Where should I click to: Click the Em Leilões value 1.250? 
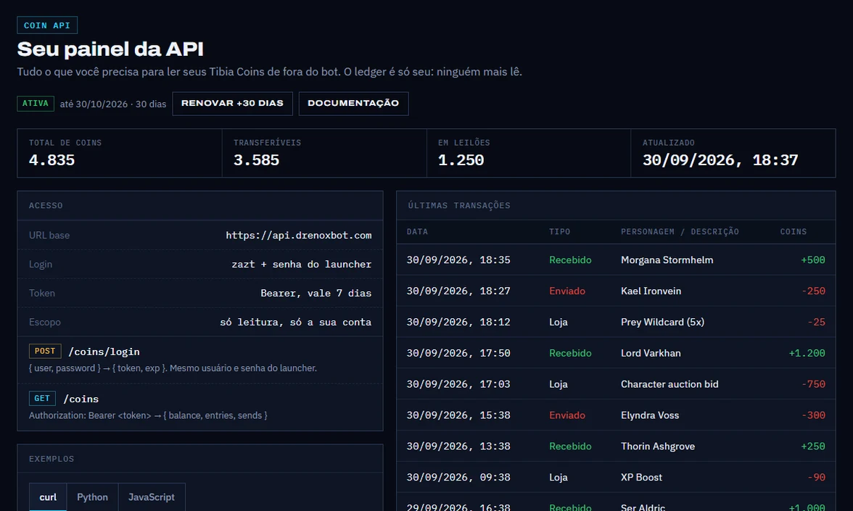click(x=461, y=159)
